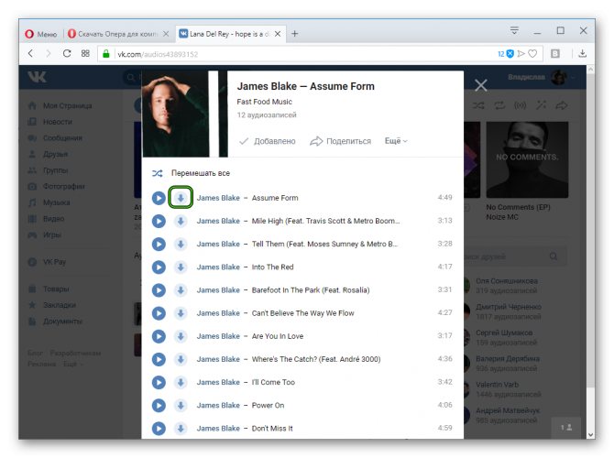614x458 pixels.
Task: Open VK Pay in sidebar
Action: coord(47,262)
